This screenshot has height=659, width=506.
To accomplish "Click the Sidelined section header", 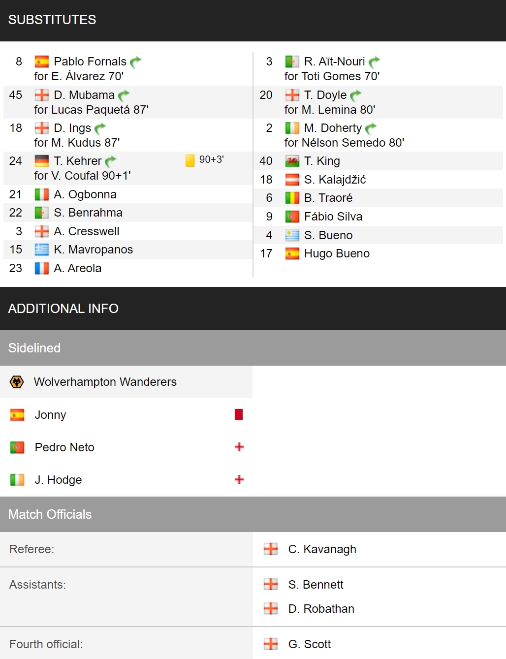I will point(253,348).
